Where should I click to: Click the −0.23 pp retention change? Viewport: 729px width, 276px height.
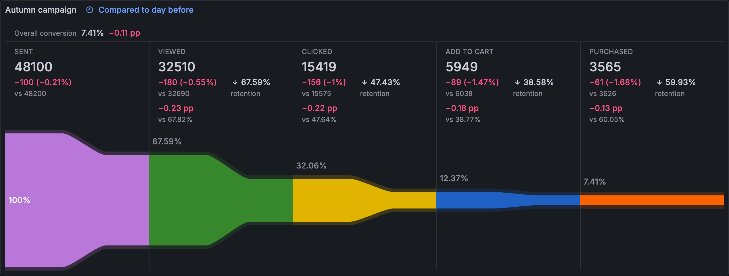176,108
